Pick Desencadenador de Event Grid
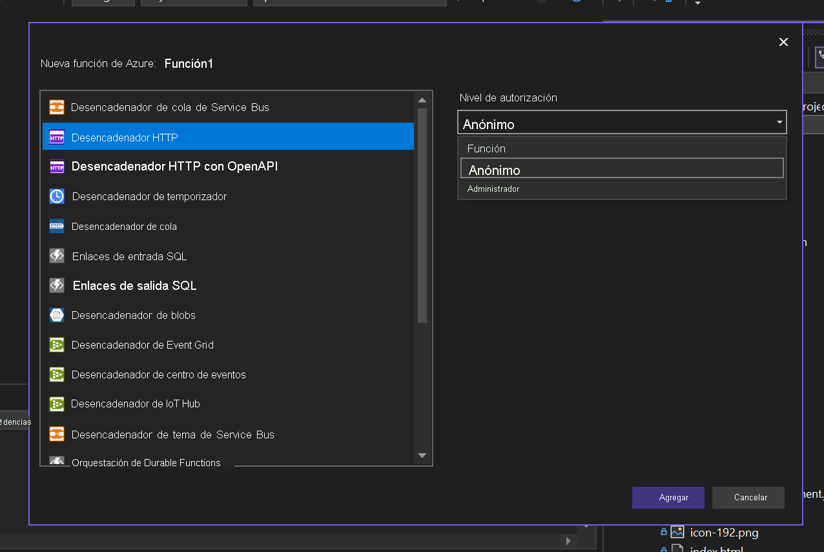Image resolution: width=824 pixels, height=552 pixels. click(x=228, y=345)
